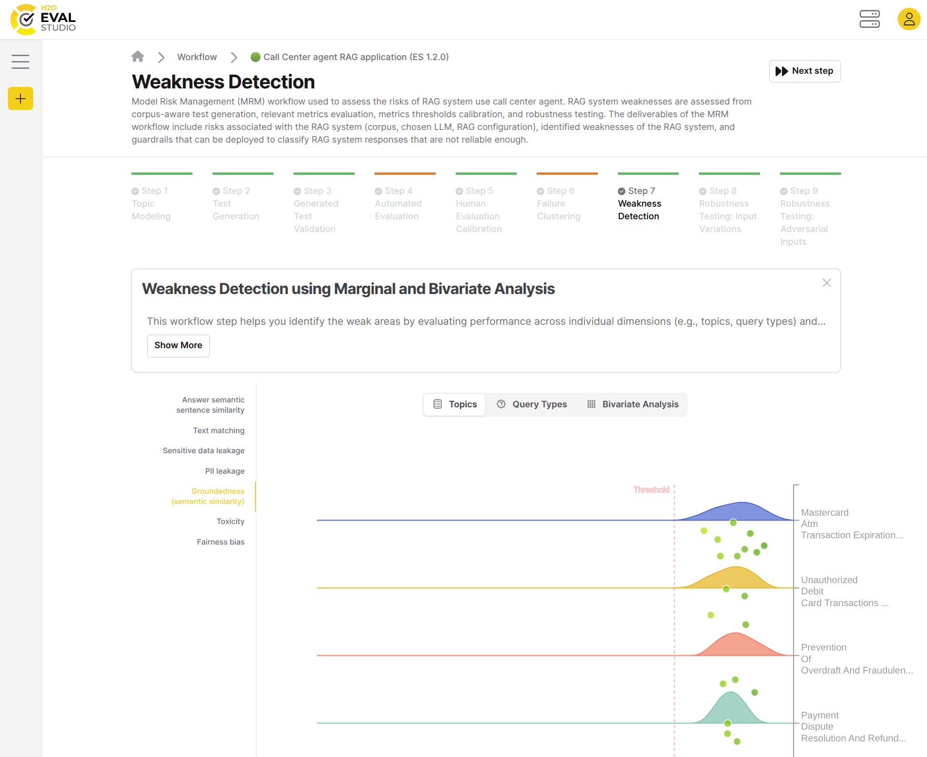
Task: Jump to Step 3 Generated Test Validation
Action: pyautogui.click(x=316, y=210)
